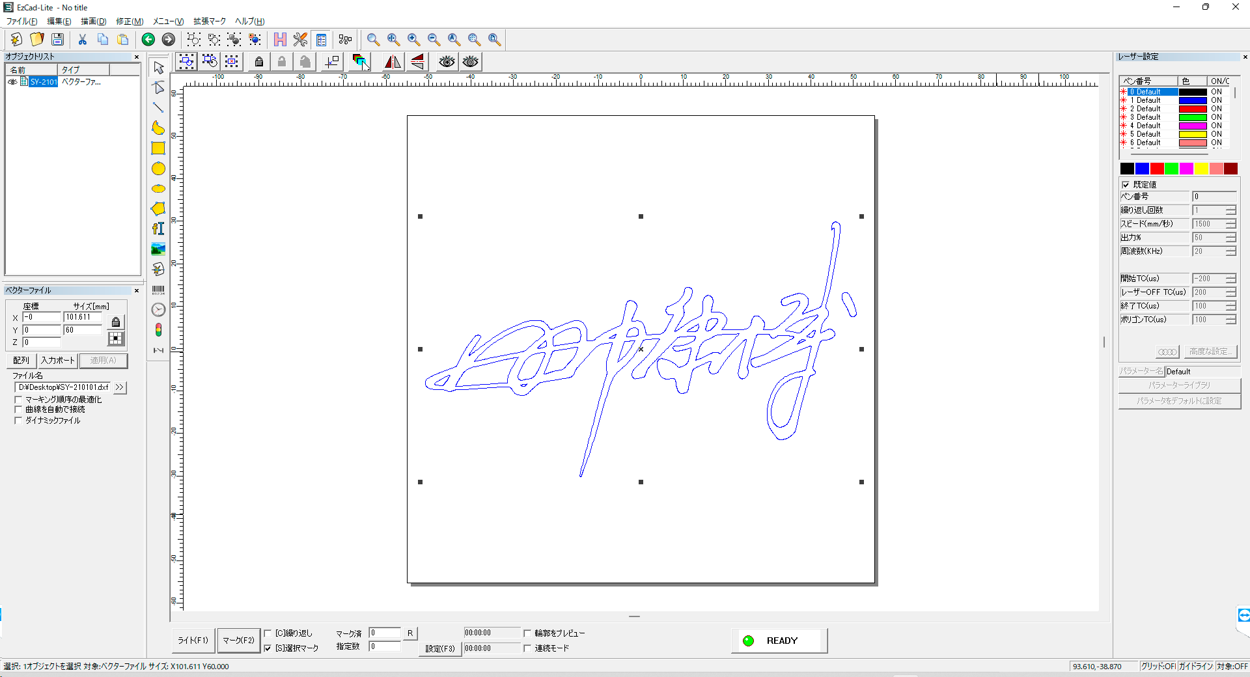Click the スピード stepper control
Screen dimensions: 1250x677
click(x=1230, y=224)
